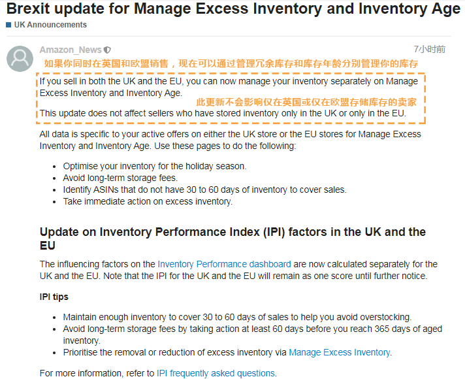Screen dimensions: 465x379
Task: Click the 'Maintain enough inventory' tip bullet
Action: click(x=237, y=317)
